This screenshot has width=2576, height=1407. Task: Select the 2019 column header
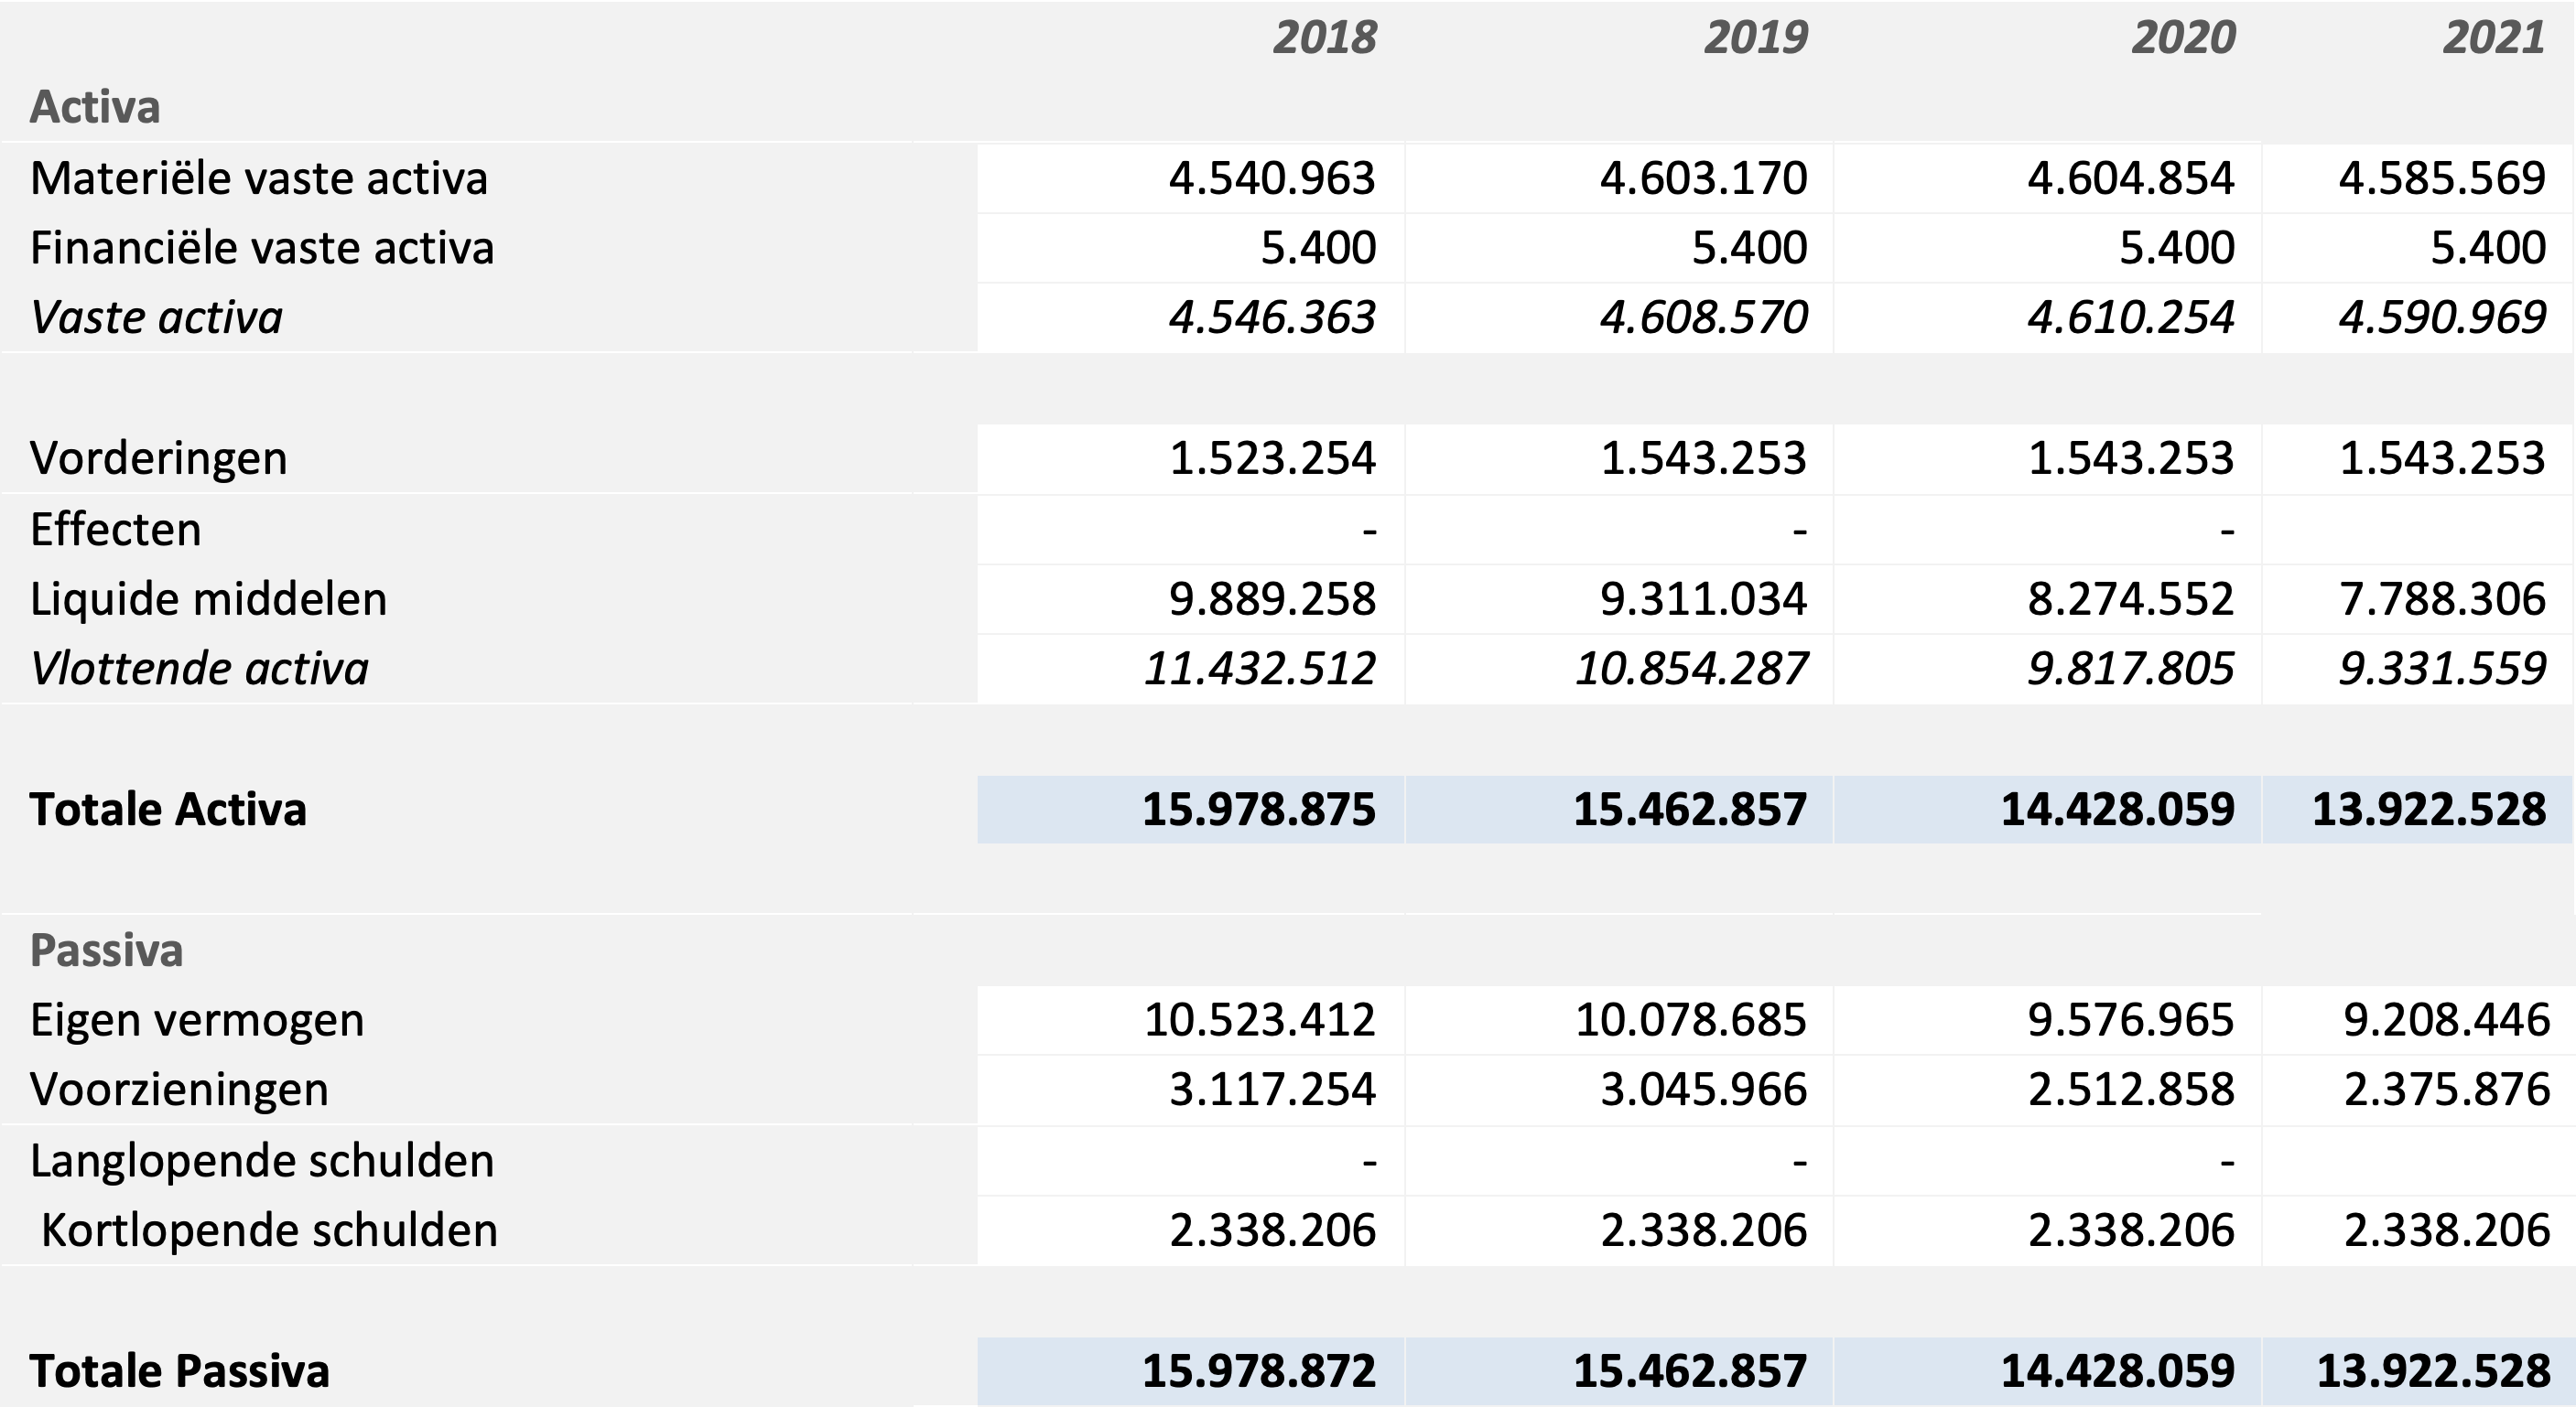click(1756, 38)
